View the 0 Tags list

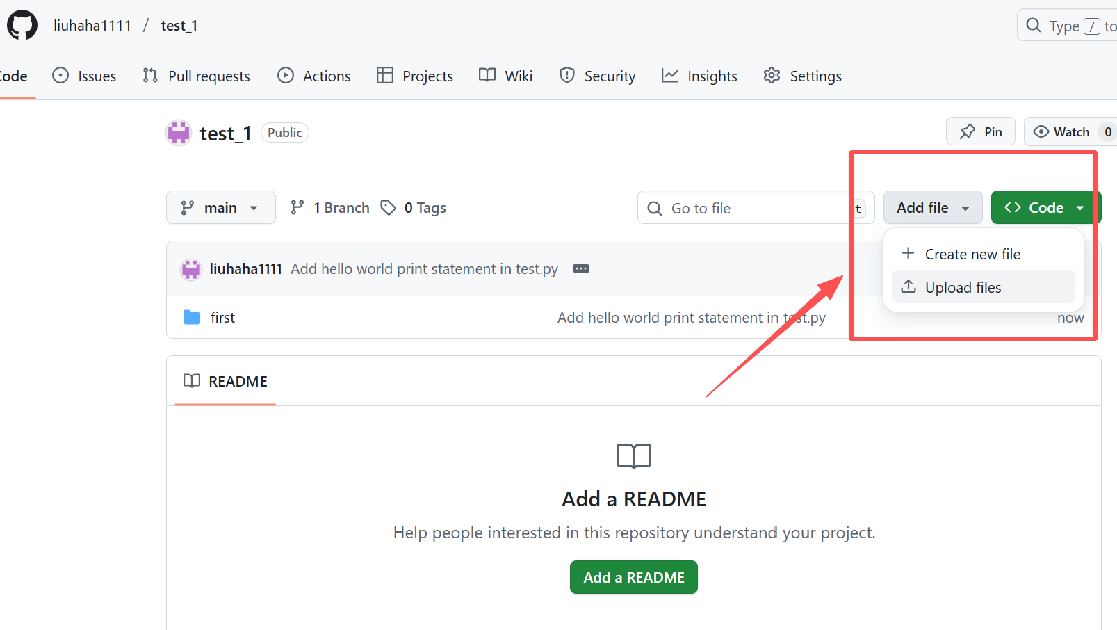tap(414, 207)
